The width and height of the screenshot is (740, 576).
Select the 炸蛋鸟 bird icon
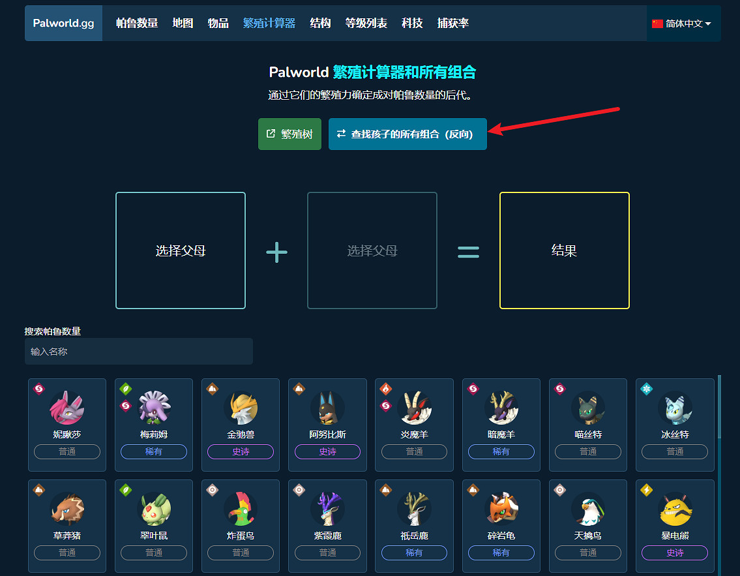(241, 509)
